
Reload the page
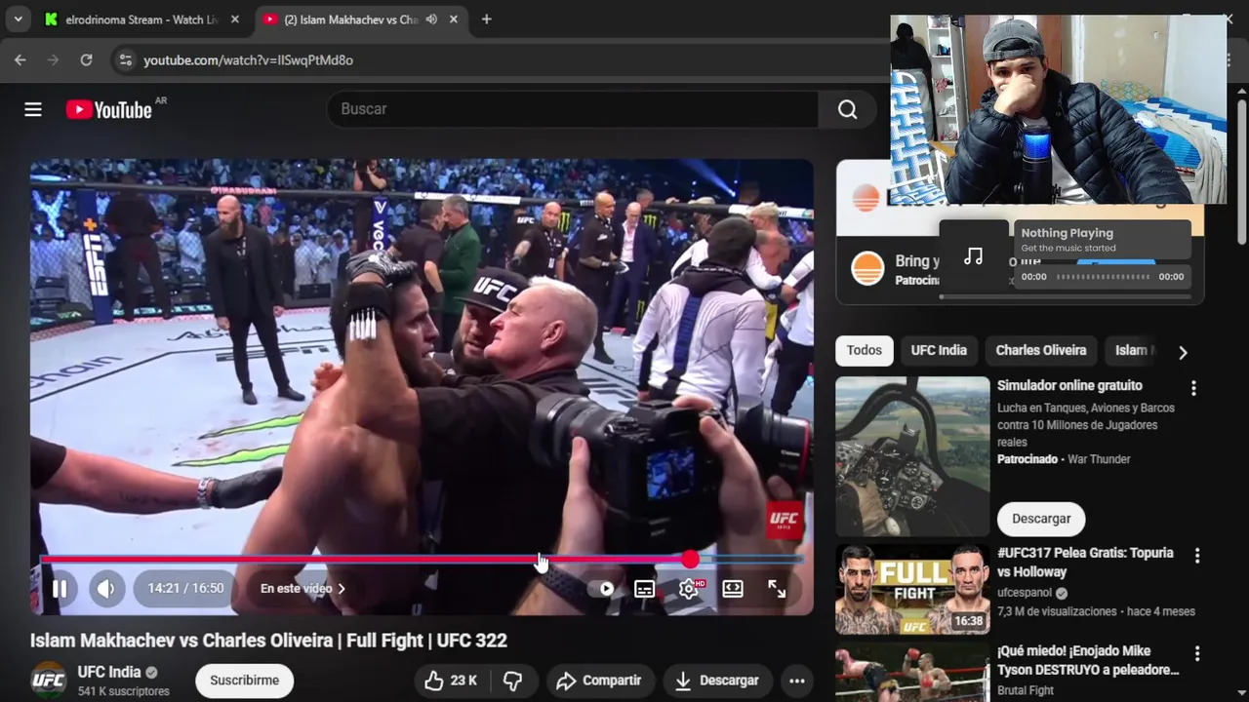86,60
